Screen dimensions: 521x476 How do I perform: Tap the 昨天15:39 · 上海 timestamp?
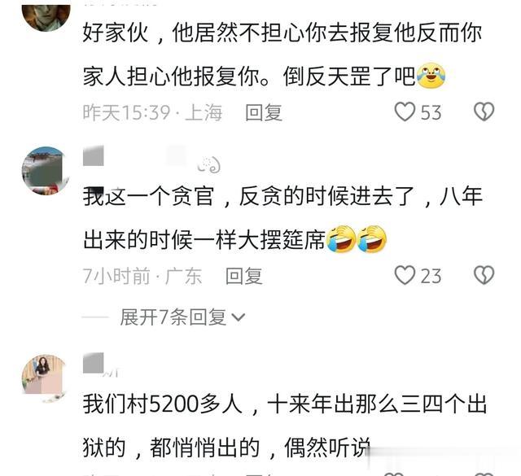click(x=152, y=112)
